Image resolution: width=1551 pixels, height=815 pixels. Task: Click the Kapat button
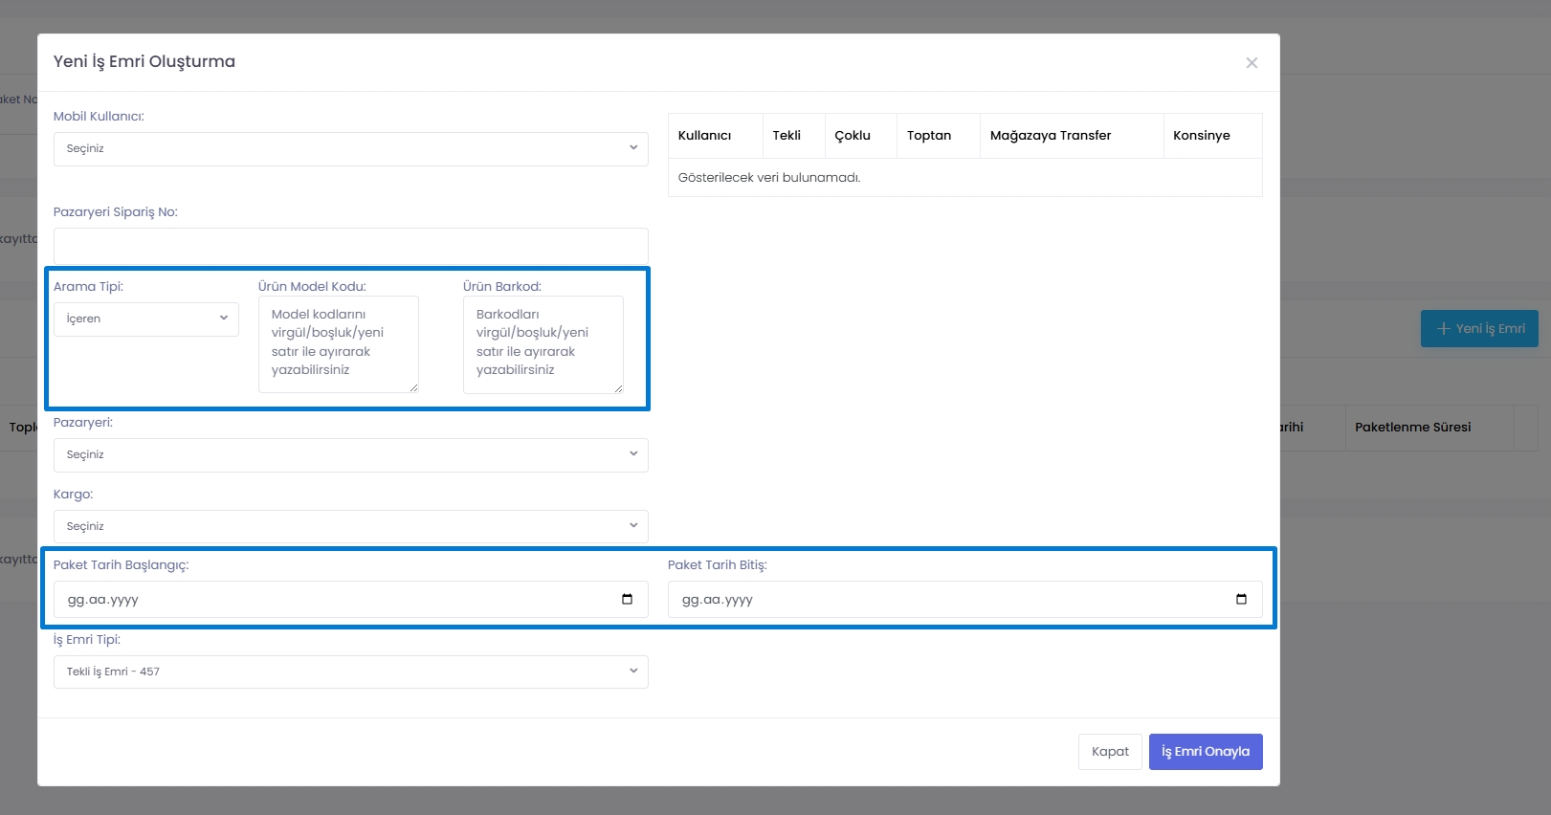(1110, 752)
